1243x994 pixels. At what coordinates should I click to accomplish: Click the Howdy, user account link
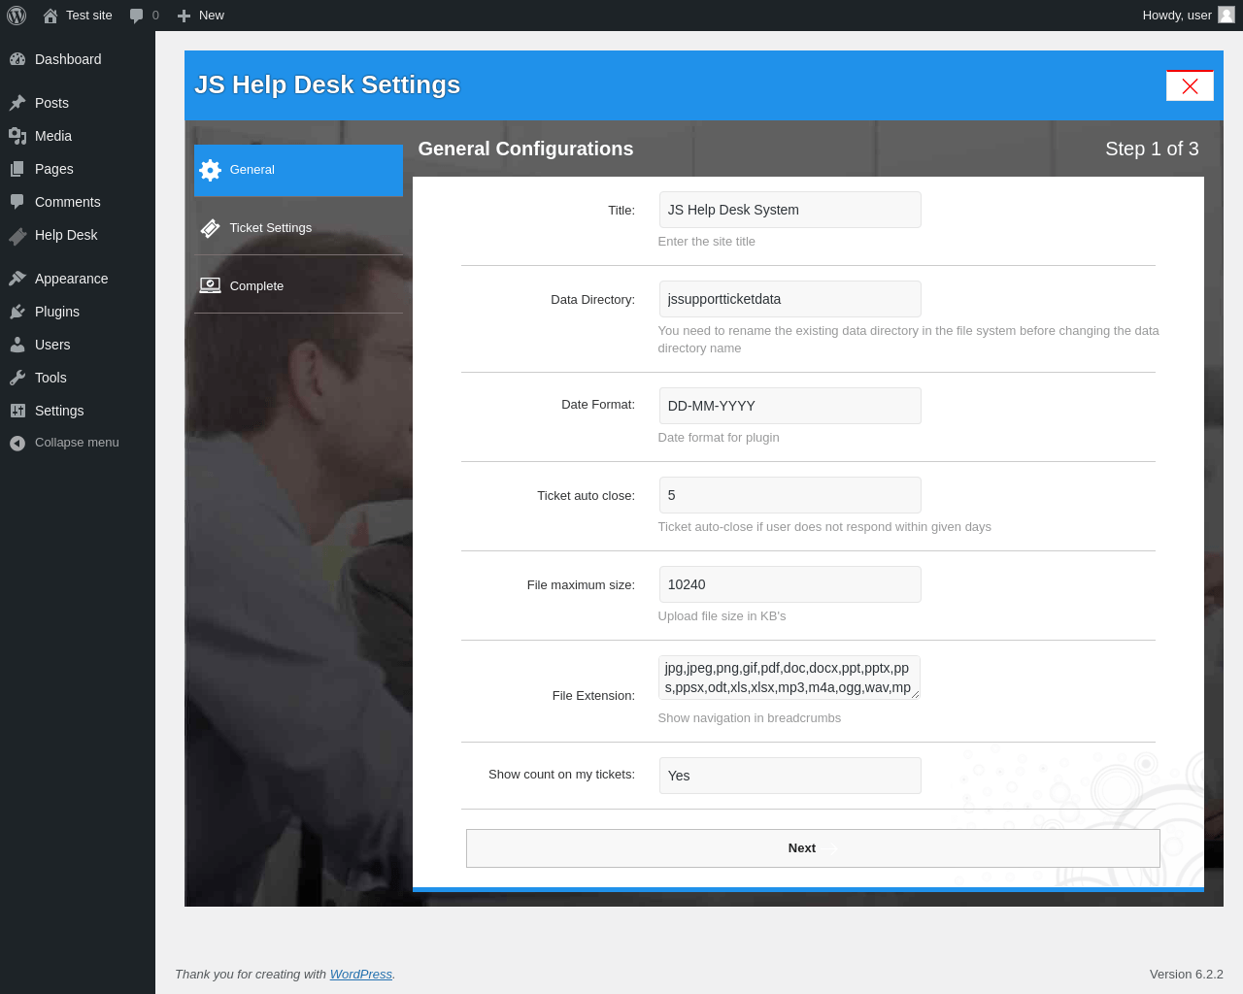coord(1189,16)
